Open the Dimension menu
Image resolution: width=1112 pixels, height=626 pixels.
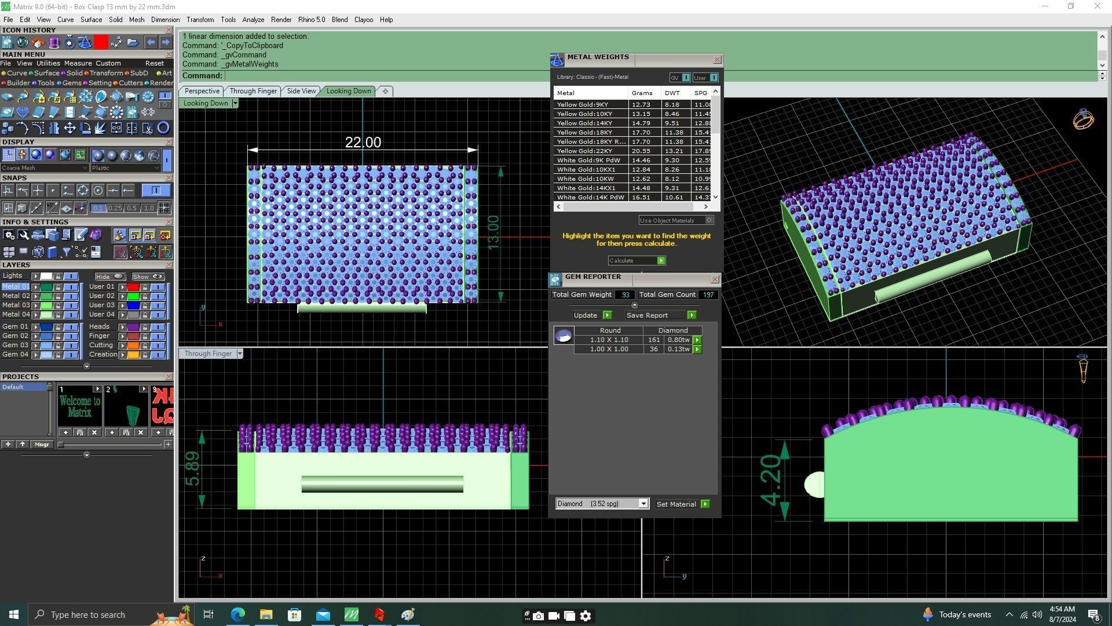pyautogui.click(x=165, y=20)
